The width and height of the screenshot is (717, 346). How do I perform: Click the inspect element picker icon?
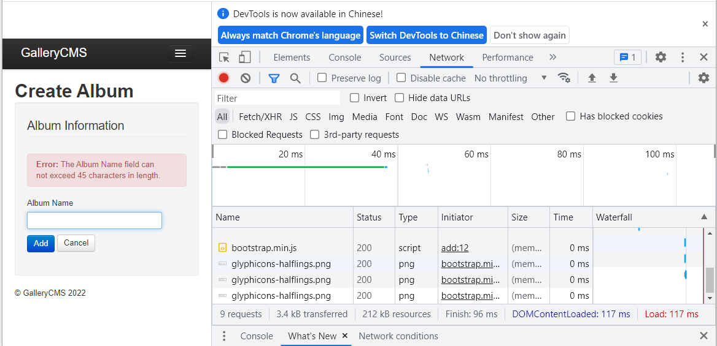pos(225,58)
